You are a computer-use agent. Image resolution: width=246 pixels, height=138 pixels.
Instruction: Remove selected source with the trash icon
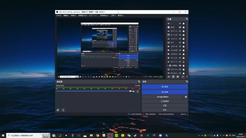tap(173, 77)
